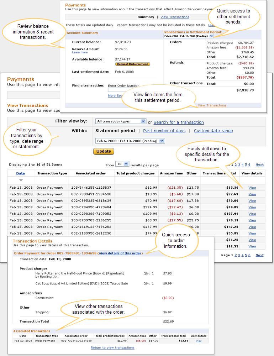This screenshot has width=274, height=356.
Task: Click the $7,144.17 available balance value
Action: (122, 59)
